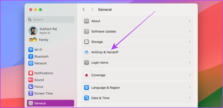223x108 pixels.
Task: Open AirDrop & Handoff label
Action: point(105,52)
